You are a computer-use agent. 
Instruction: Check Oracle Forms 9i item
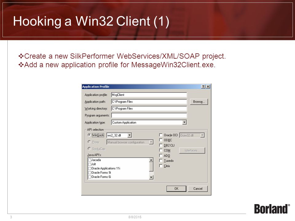pyautogui.click(x=90, y=173)
